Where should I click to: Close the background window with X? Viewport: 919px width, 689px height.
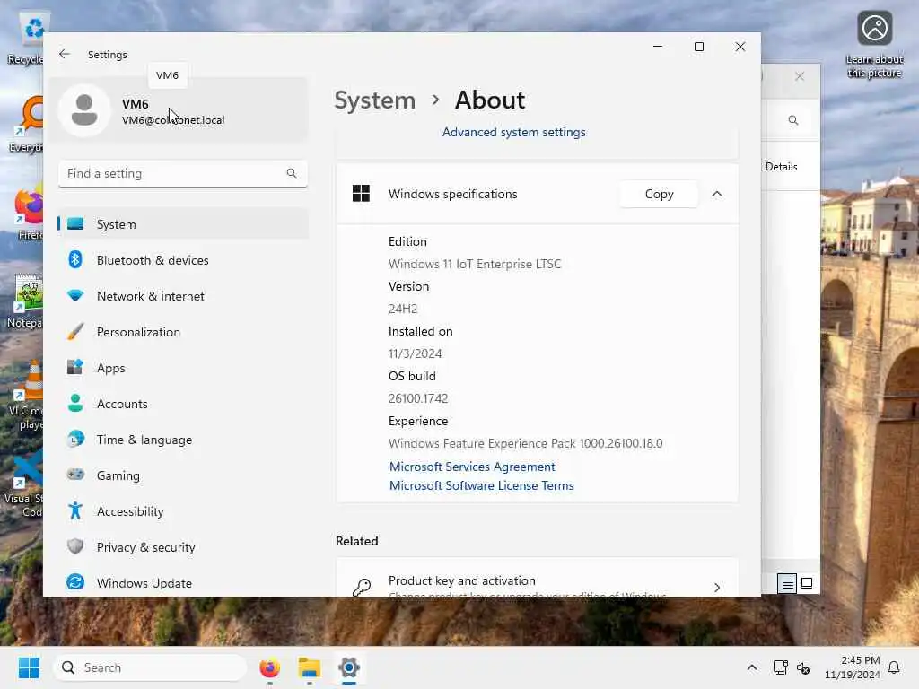(800, 77)
